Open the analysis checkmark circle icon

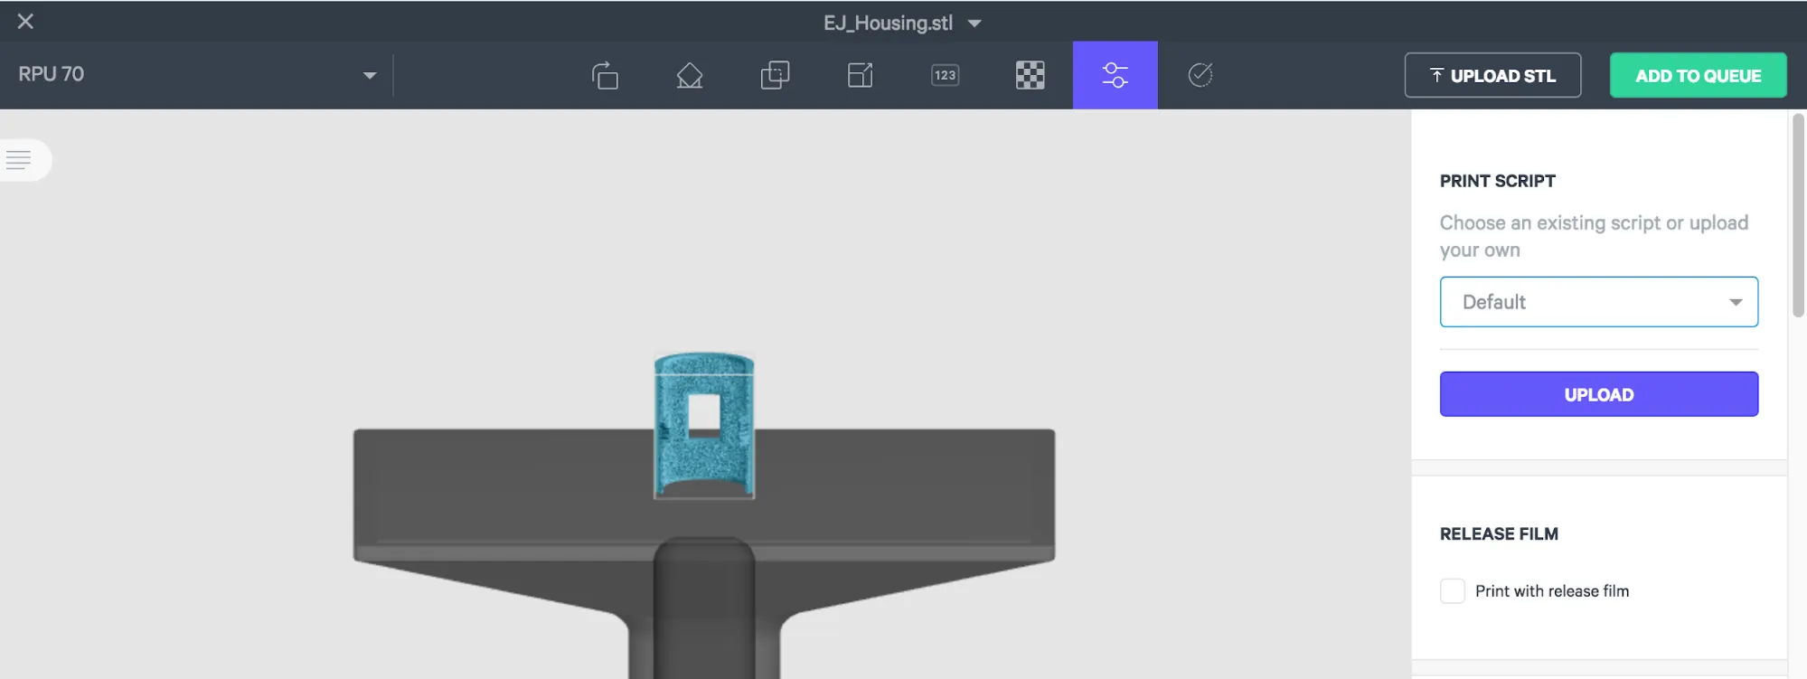click(x=1200, y=75)
